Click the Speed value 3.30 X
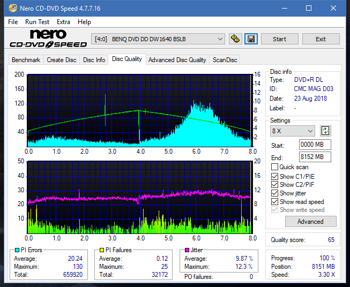 [x=326, y=275]
